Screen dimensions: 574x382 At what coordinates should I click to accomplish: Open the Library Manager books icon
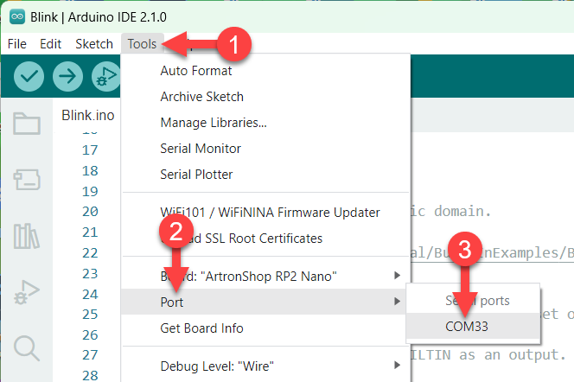(x=27, y=236)
